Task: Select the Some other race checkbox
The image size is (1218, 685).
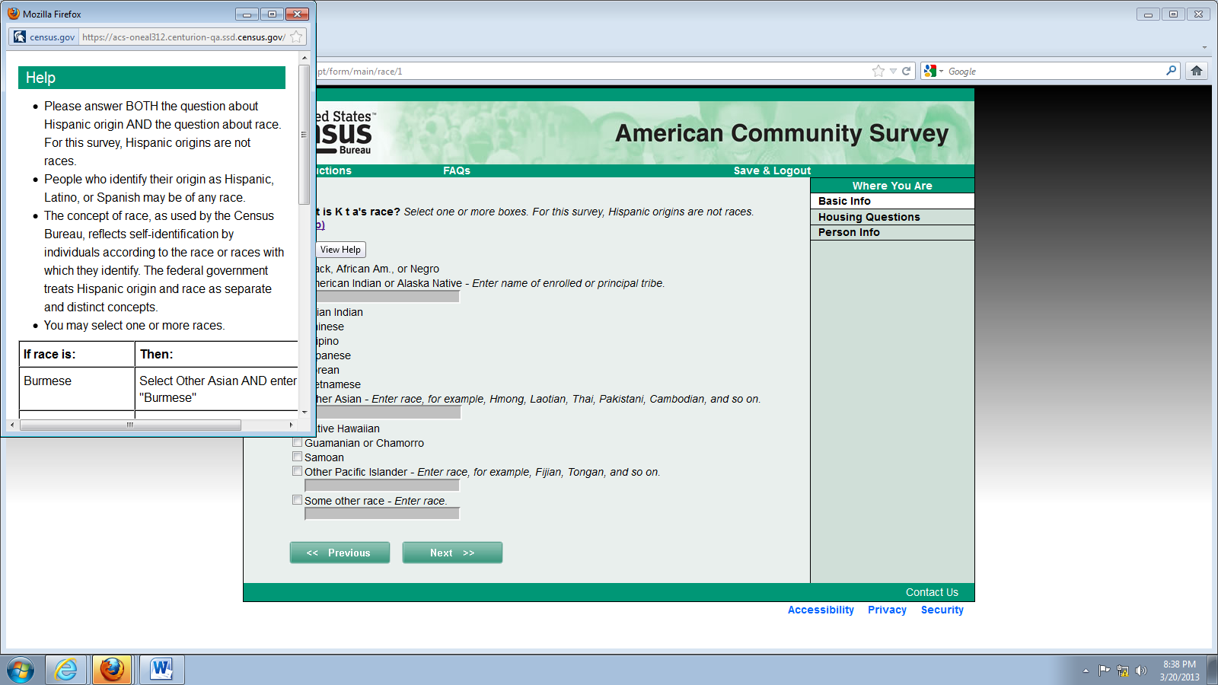Action: [x=298, y=500]
